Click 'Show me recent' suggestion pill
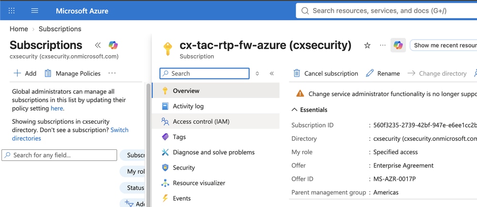The width and height of the screenshot is (477, 207). pyautogui.click(x=444, y=45)
